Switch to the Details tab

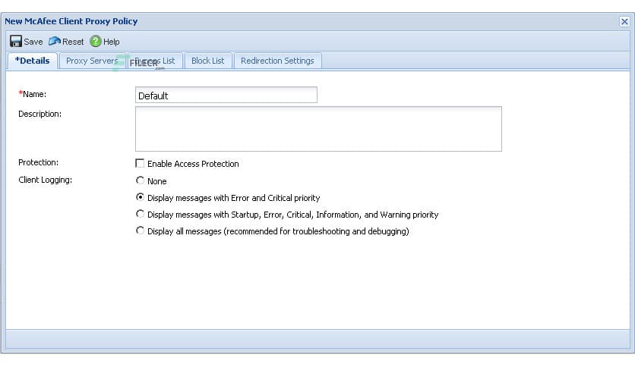[x=32, y=61]
